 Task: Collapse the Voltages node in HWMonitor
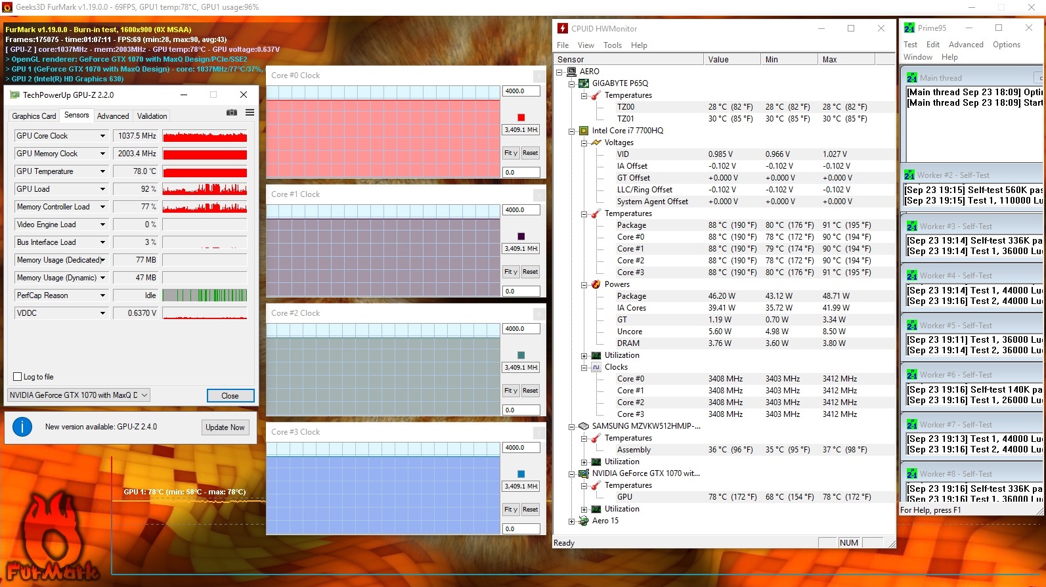pyautogui.click(x=584, y=142)
